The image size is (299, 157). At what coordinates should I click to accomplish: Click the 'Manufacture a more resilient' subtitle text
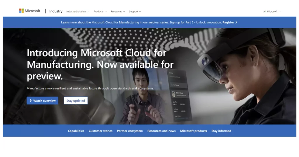[x=90, y=88]
